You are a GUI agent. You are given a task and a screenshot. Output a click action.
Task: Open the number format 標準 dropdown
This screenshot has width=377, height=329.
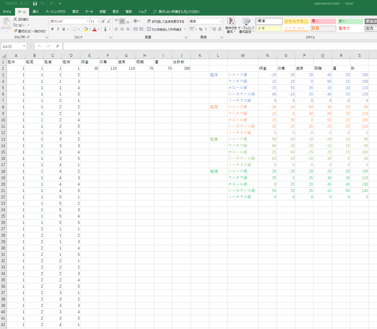220,21
